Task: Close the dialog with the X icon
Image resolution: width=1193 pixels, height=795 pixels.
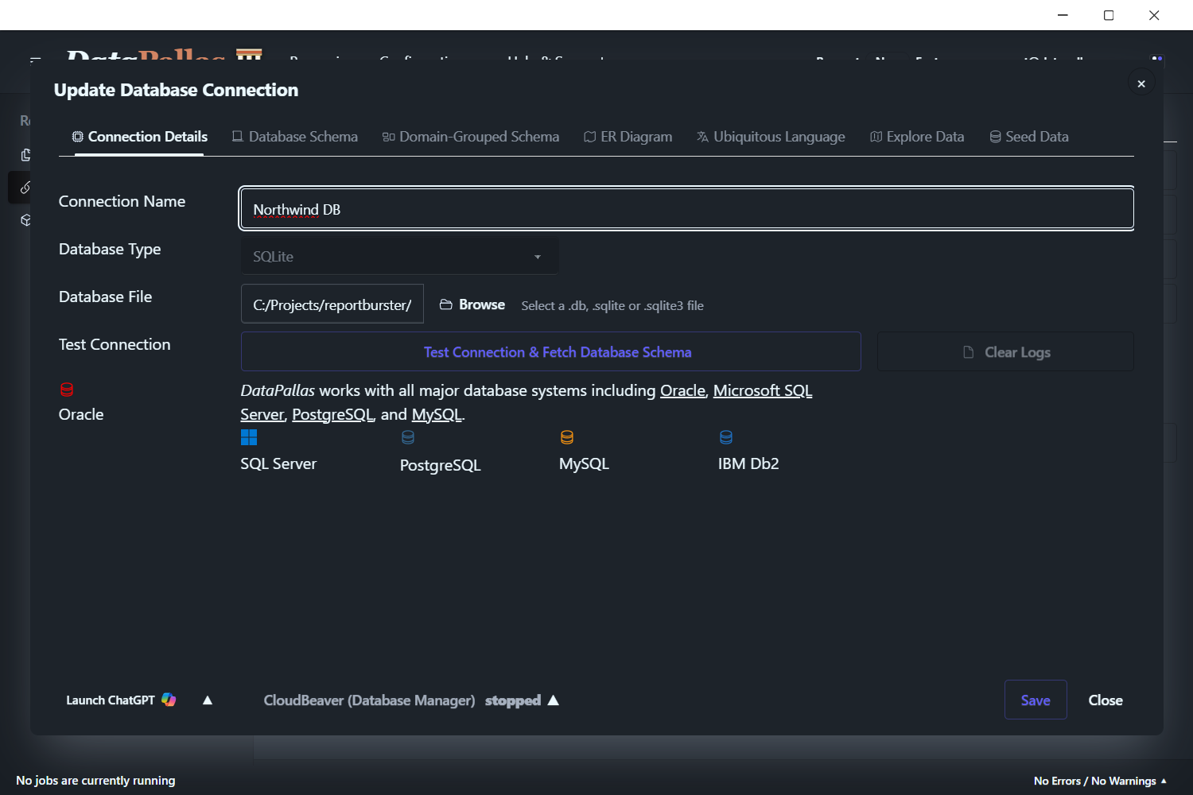Action: [1141, 83]
